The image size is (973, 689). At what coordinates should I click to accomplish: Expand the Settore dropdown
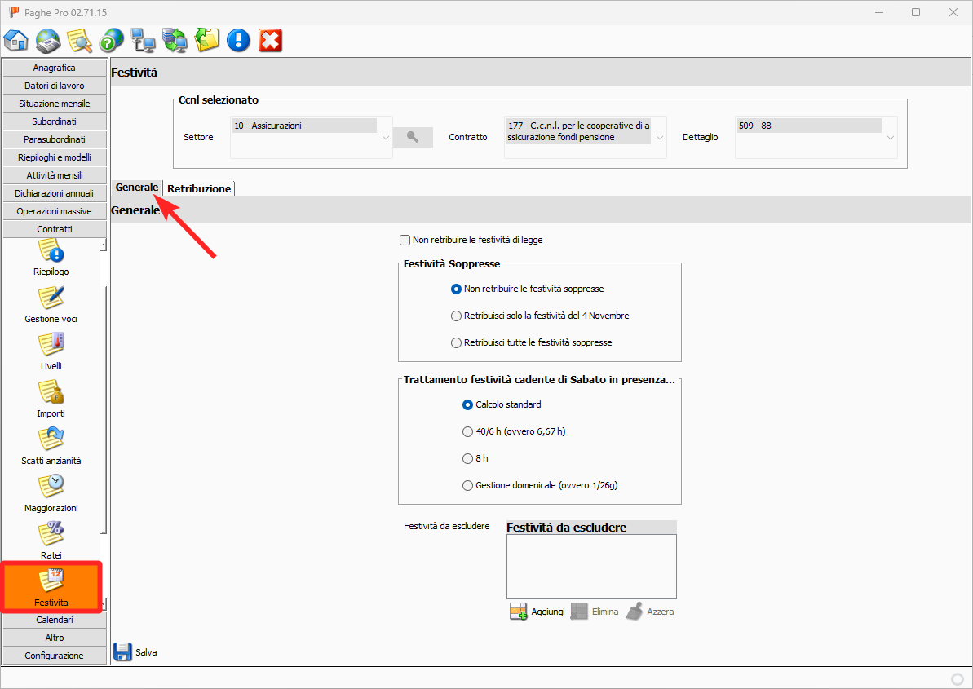[386, 138]
